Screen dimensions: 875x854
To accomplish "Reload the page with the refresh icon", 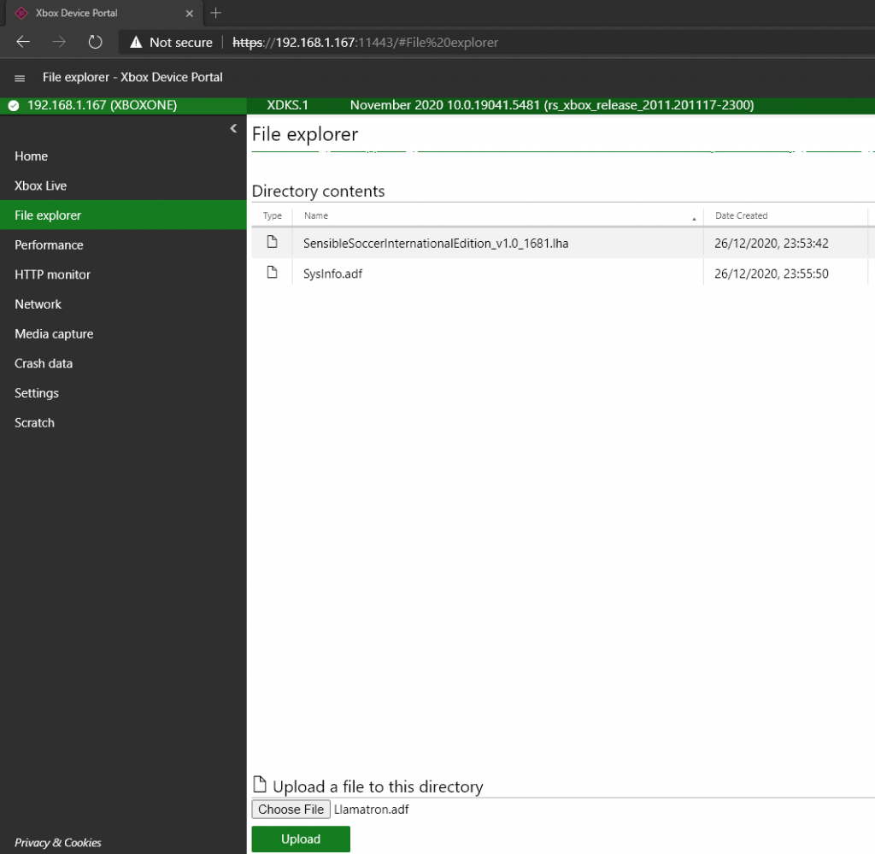I will (96, 42).
